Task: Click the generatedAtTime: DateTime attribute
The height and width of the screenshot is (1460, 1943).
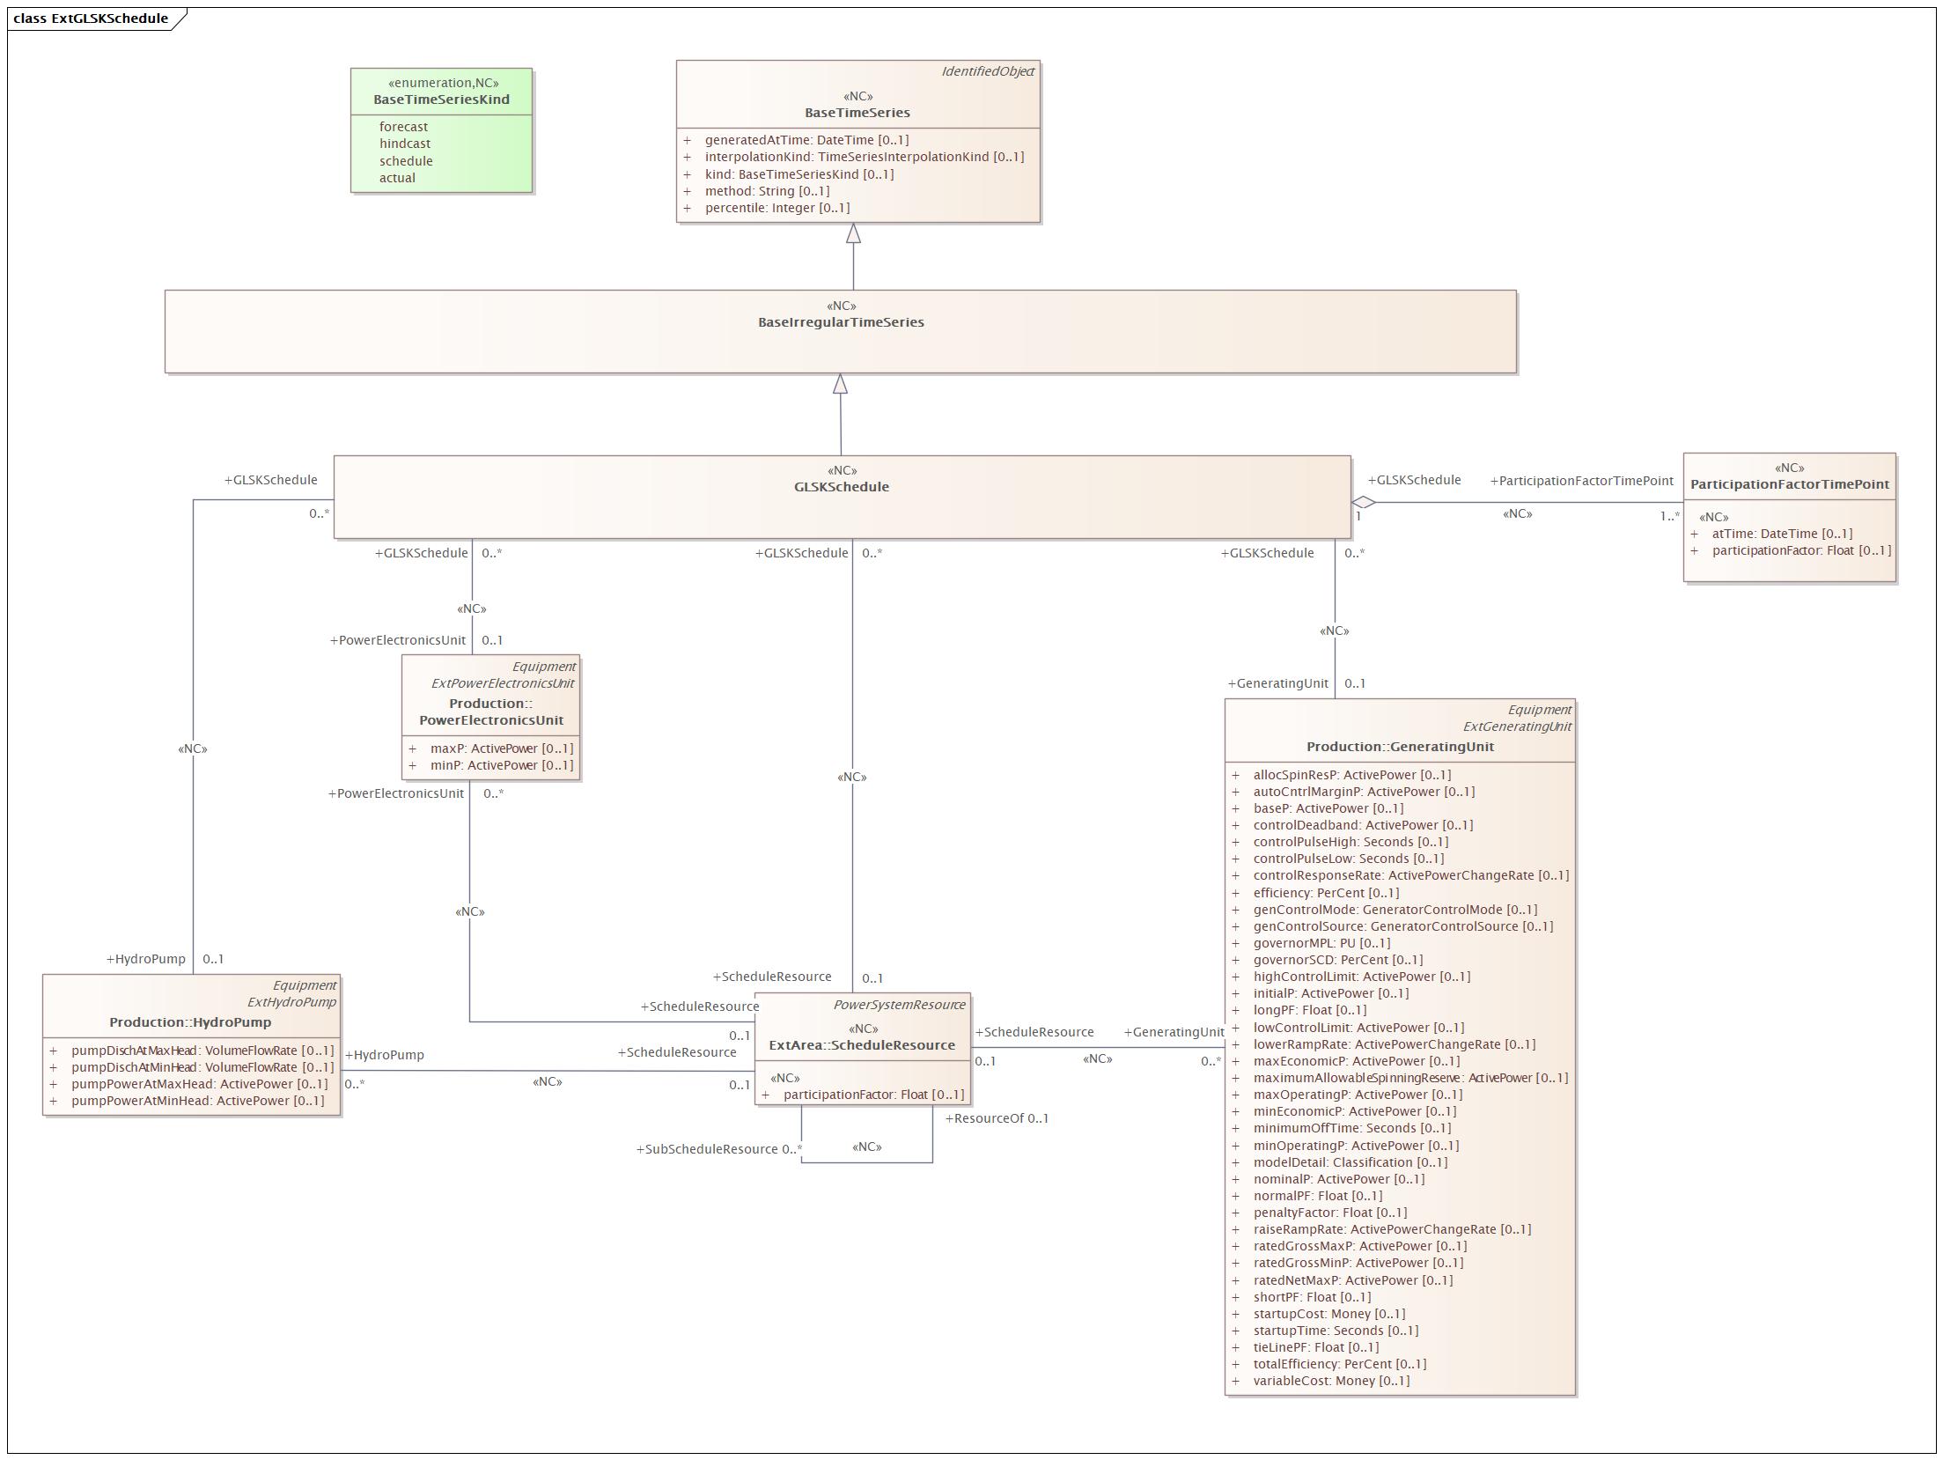Action: point(806,140)
